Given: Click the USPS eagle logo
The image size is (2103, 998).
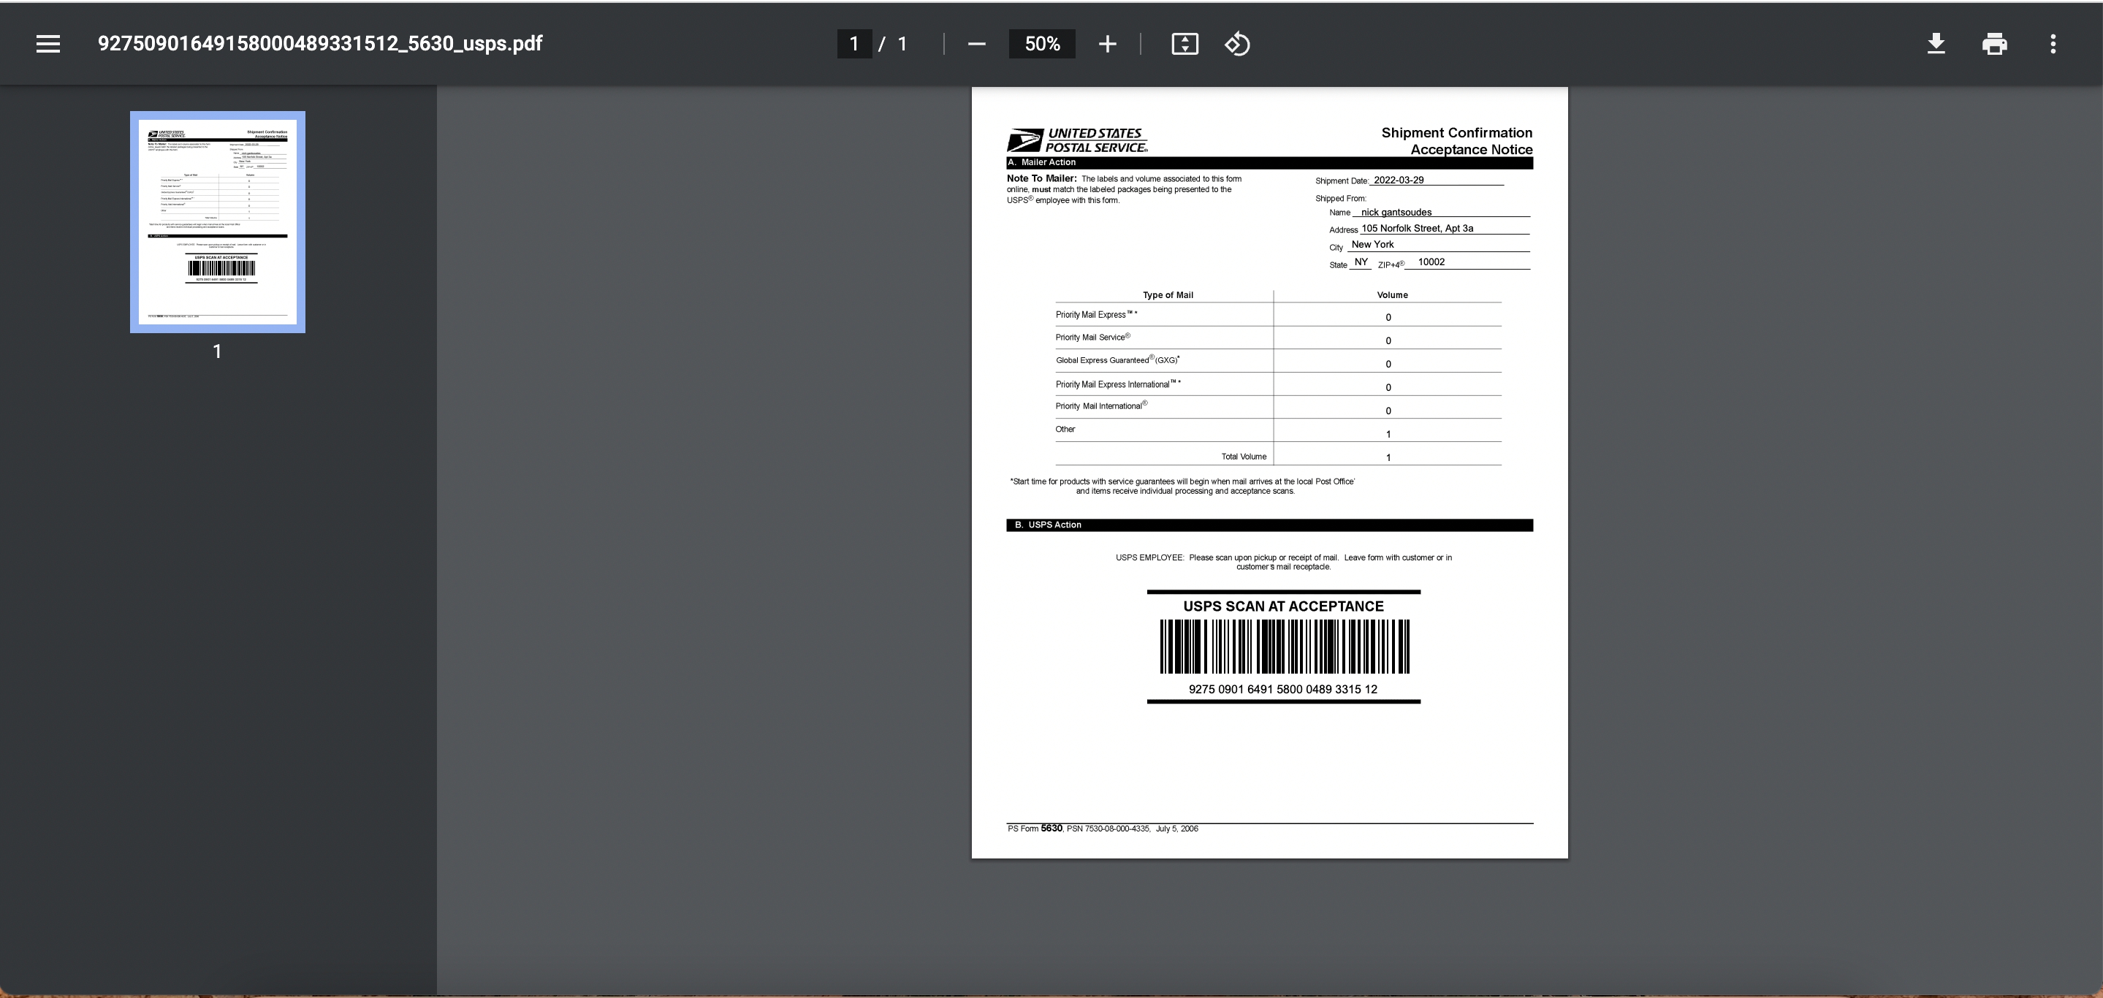Looking at the screenshot, I should 1024,140.
